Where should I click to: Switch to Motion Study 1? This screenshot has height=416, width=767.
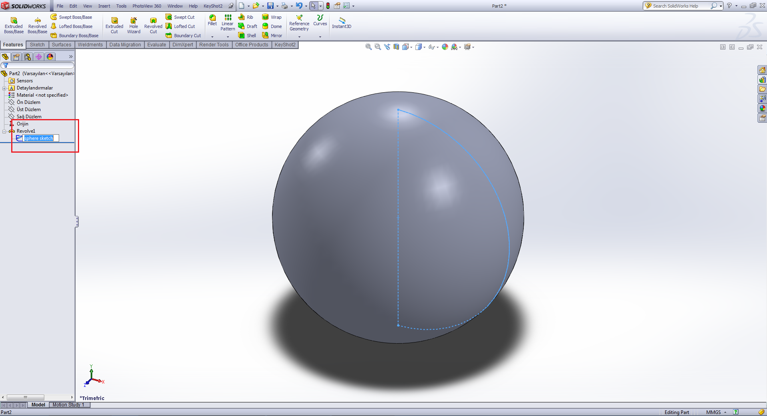68,405
